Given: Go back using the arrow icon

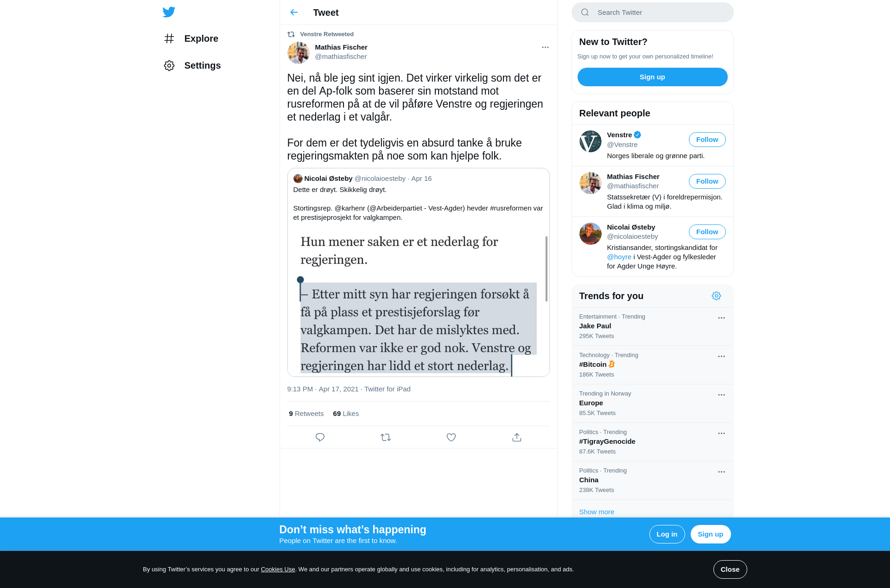Looking at the screenshot, I should coord(294,13).
